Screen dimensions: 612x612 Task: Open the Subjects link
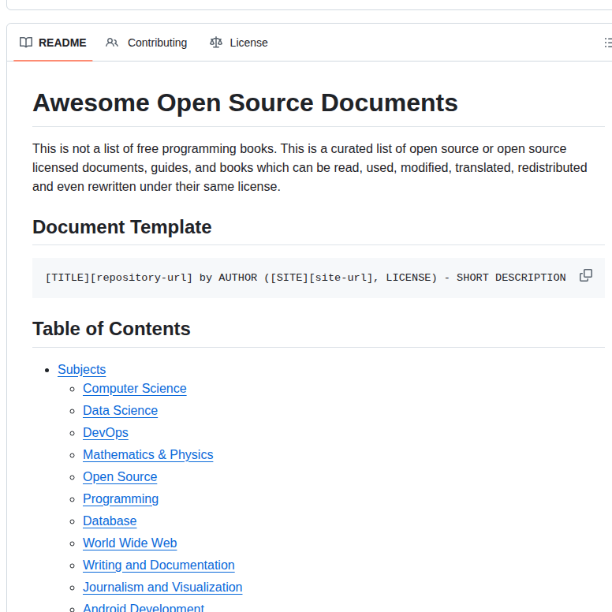click(x=81, y=369)
